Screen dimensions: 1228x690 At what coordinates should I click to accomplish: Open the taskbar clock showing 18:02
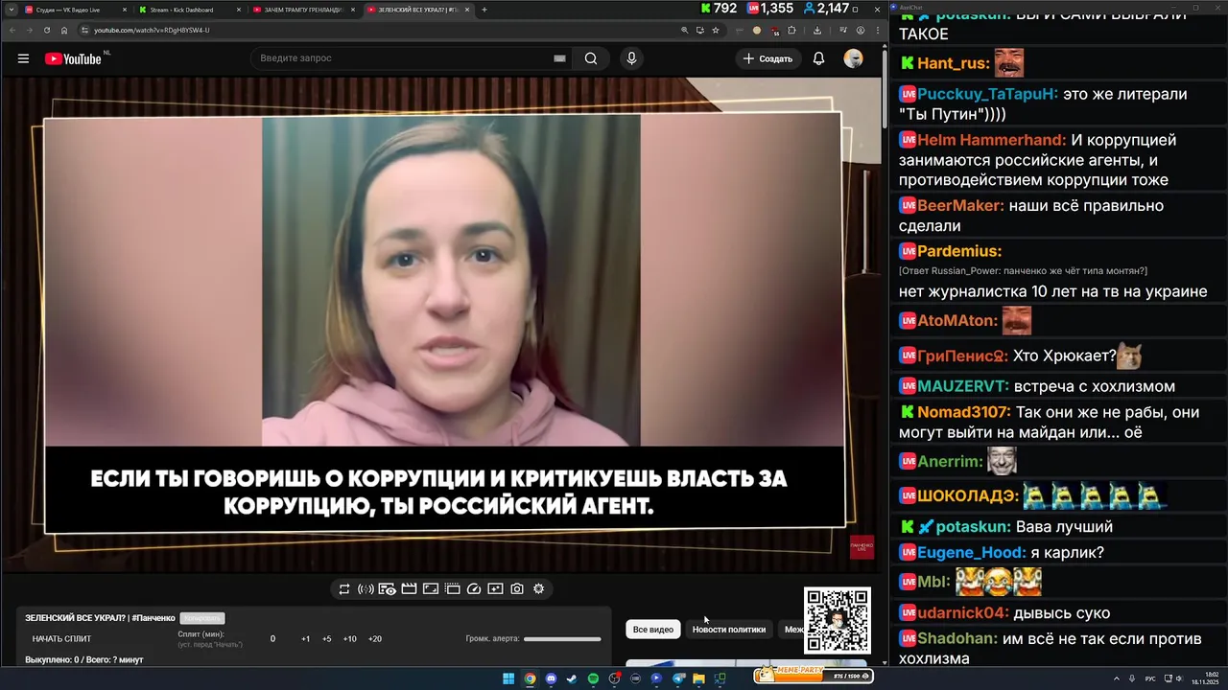1204,678
